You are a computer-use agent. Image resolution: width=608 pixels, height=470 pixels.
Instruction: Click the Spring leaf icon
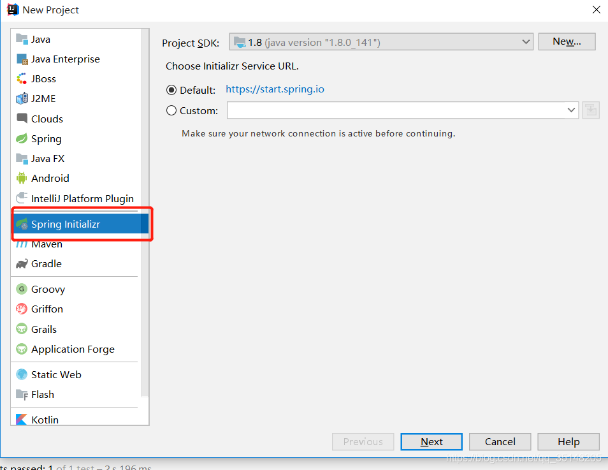(22, 138)
